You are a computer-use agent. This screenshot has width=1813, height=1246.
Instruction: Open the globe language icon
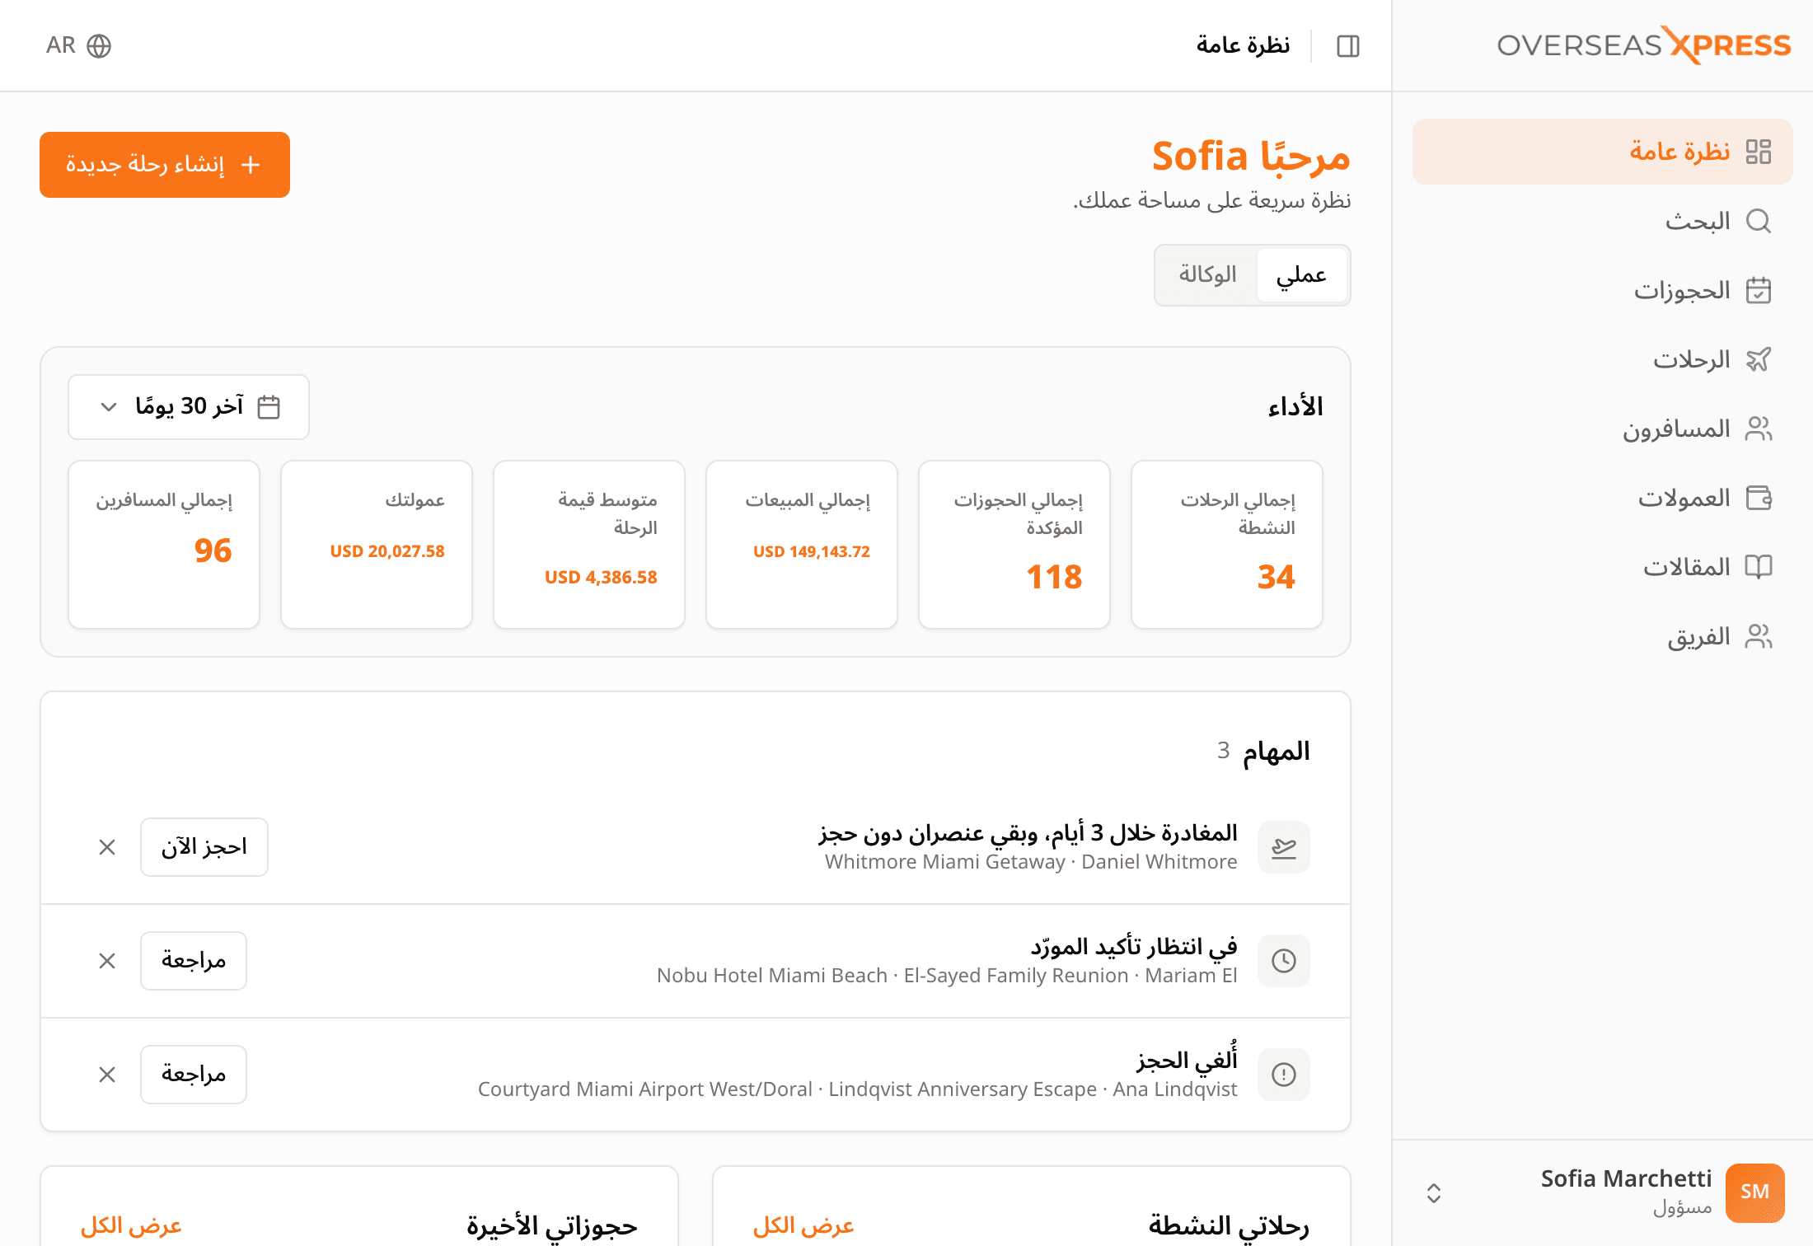pyautogui.click(x=99, y=46)
